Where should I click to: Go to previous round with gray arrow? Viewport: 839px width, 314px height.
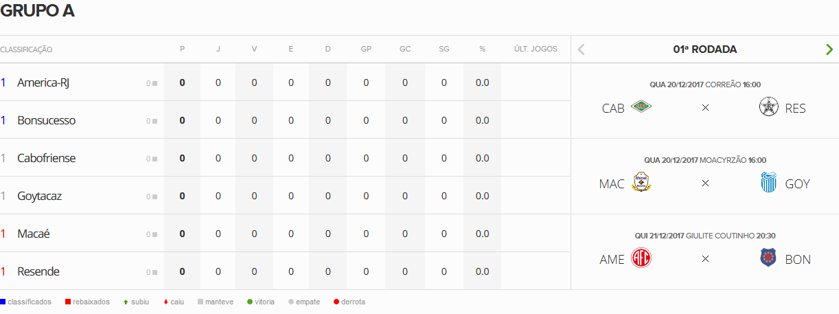click(x=581, y=49)
